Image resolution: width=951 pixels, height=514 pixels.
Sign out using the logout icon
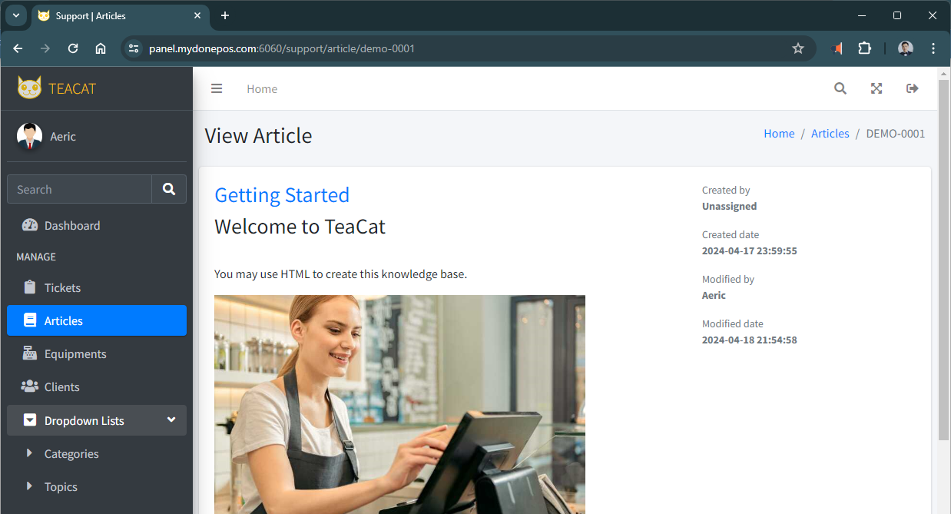pos(913,88)
